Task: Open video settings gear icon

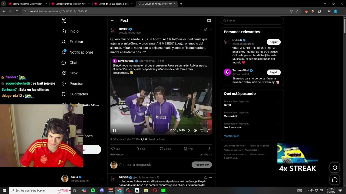Action: 195,130
